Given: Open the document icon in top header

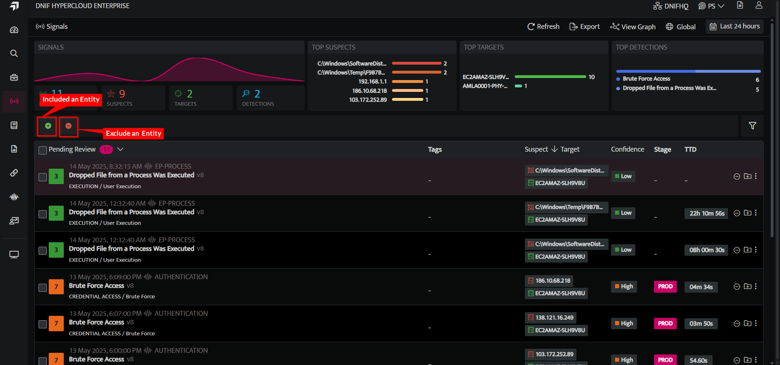Looking at the screenshot, I should [740, 5].
